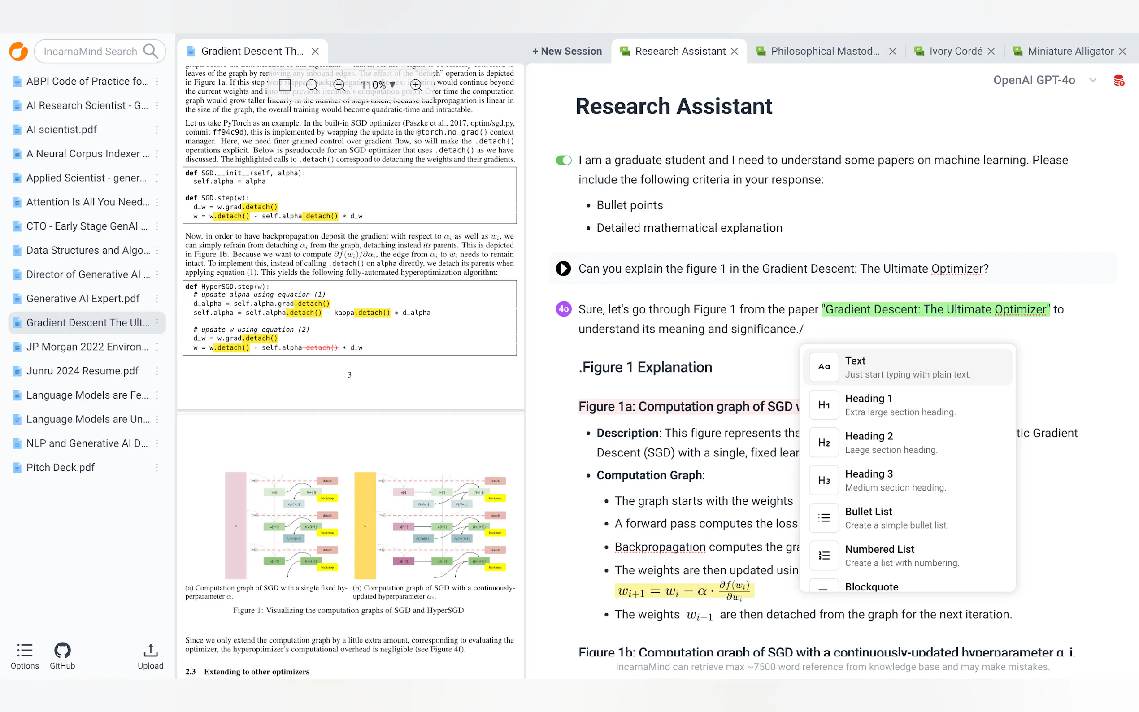The image size is (1139, 712).
Task: Open the 110% zoom level dropdown
Action: tap(378, 85)
